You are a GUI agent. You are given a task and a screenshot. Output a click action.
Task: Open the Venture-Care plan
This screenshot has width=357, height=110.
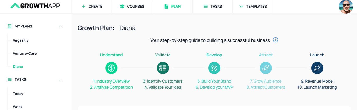click(25, 54)
